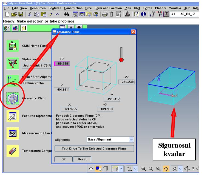Open the XYZ hand tool dropdown arrow
Image resolution: width=202 pixels, height=176 pixels.
pos(180,169)
